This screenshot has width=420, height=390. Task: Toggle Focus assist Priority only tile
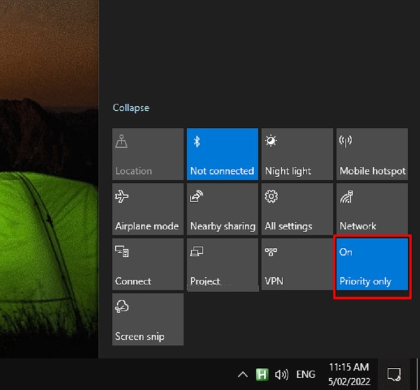pyautogui.click(x=372, y=267)
